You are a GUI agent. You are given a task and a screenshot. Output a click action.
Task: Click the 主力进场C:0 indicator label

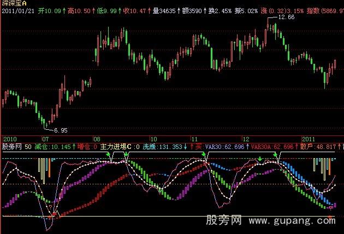click(120, 147)
